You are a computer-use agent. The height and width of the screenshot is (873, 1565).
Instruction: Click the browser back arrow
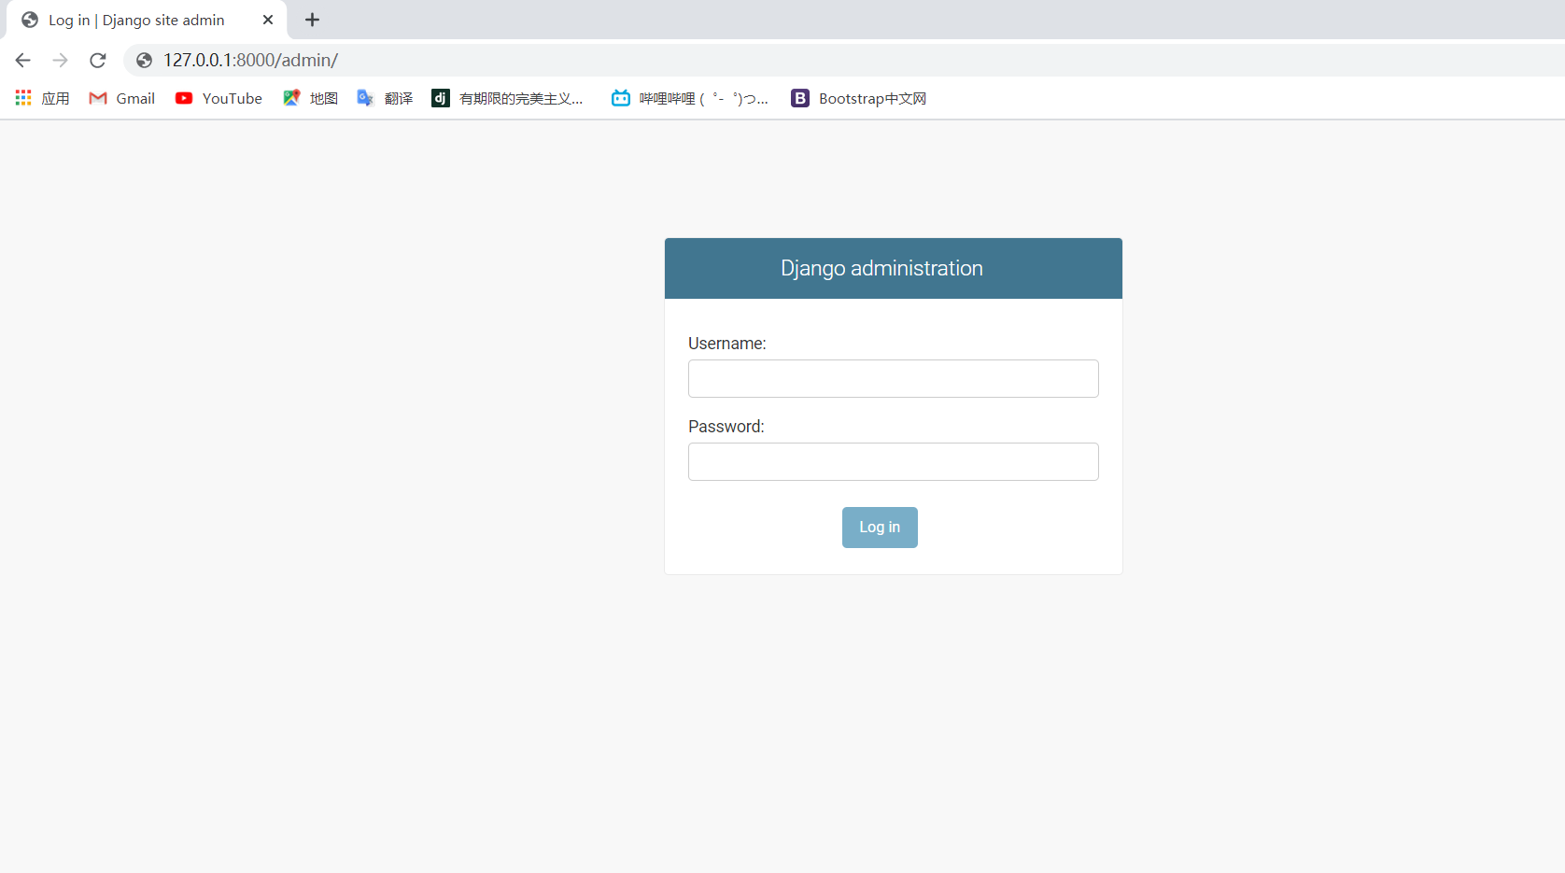coord(23,61)
